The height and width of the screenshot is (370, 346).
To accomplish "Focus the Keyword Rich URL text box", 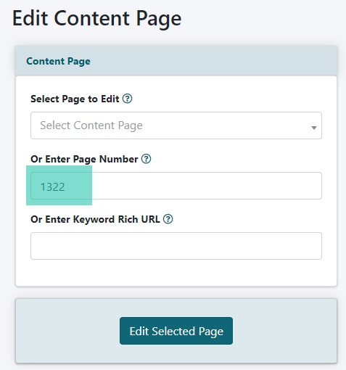I will coord(176,246).
